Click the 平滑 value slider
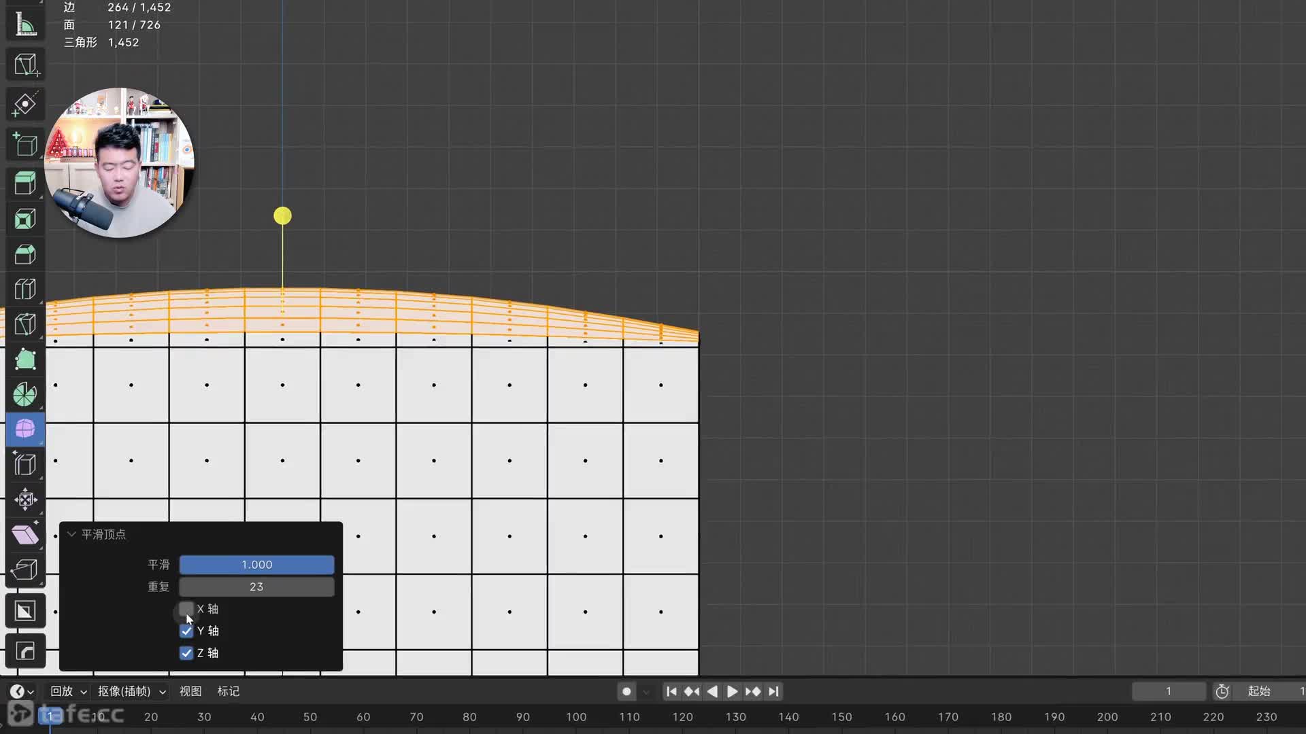Image resolution: width=1306 pixels, height=734 pixels. point(256,565)
